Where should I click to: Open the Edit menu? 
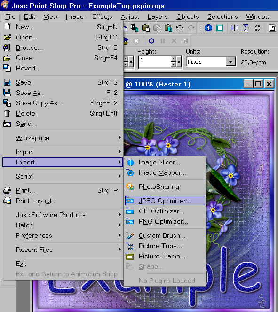30,16
